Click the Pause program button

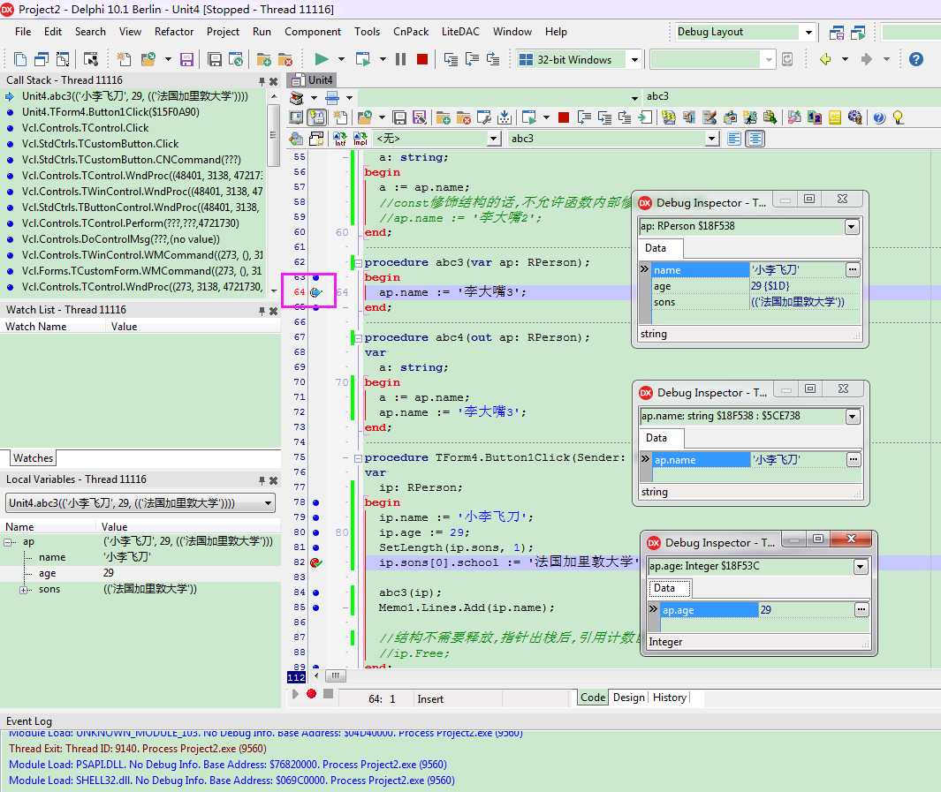tap(400, 59)
